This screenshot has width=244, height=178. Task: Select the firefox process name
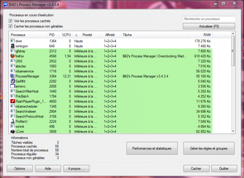[20, 56]
